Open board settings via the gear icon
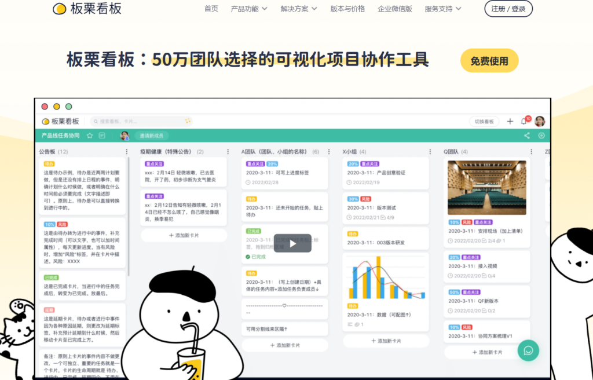 [541, 136]
